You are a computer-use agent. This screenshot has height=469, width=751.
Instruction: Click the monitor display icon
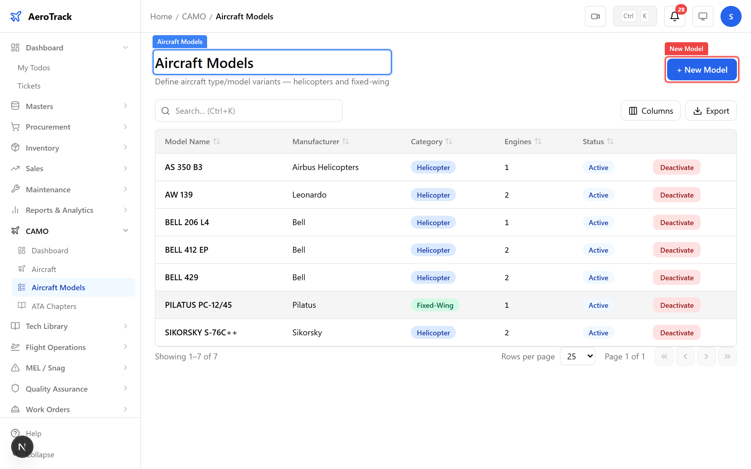coord(703,16)
